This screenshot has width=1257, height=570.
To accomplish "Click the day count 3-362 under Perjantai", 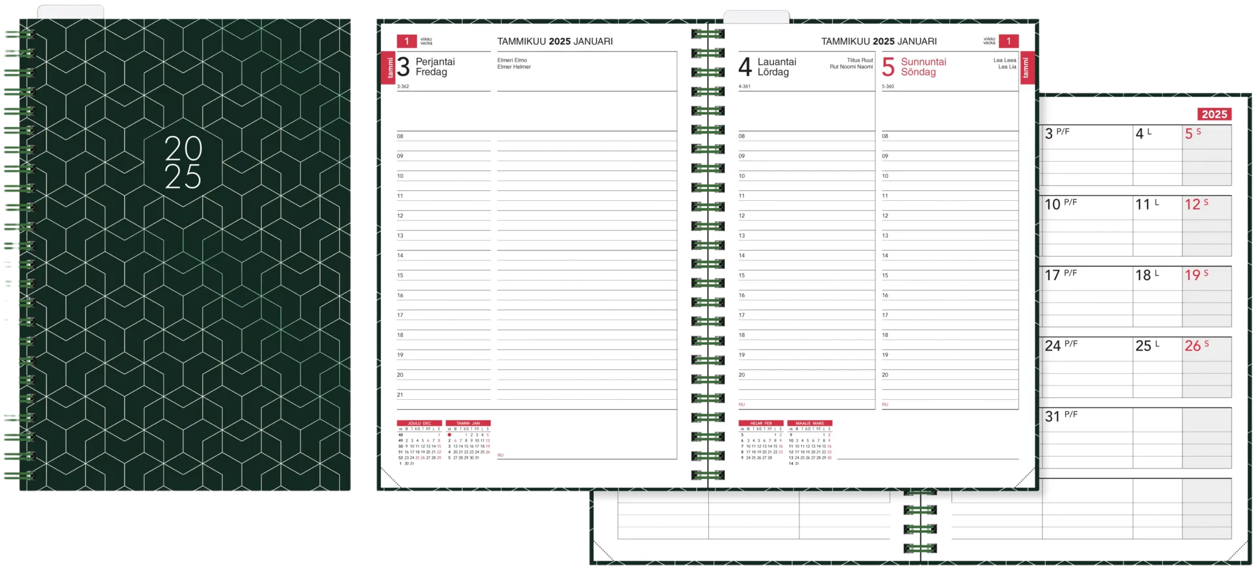I will (403, 86).
